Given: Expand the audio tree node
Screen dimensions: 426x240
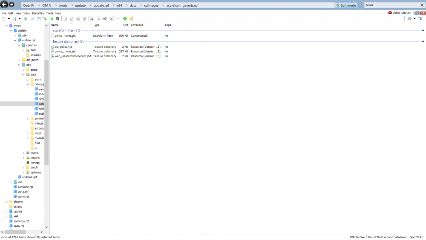Looking at the screenshot, I should (x=23, y=69).
